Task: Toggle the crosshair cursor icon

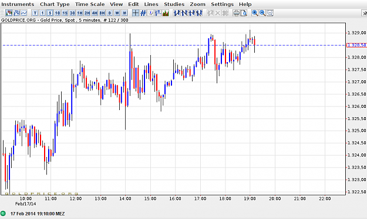Action: [136, 13]
